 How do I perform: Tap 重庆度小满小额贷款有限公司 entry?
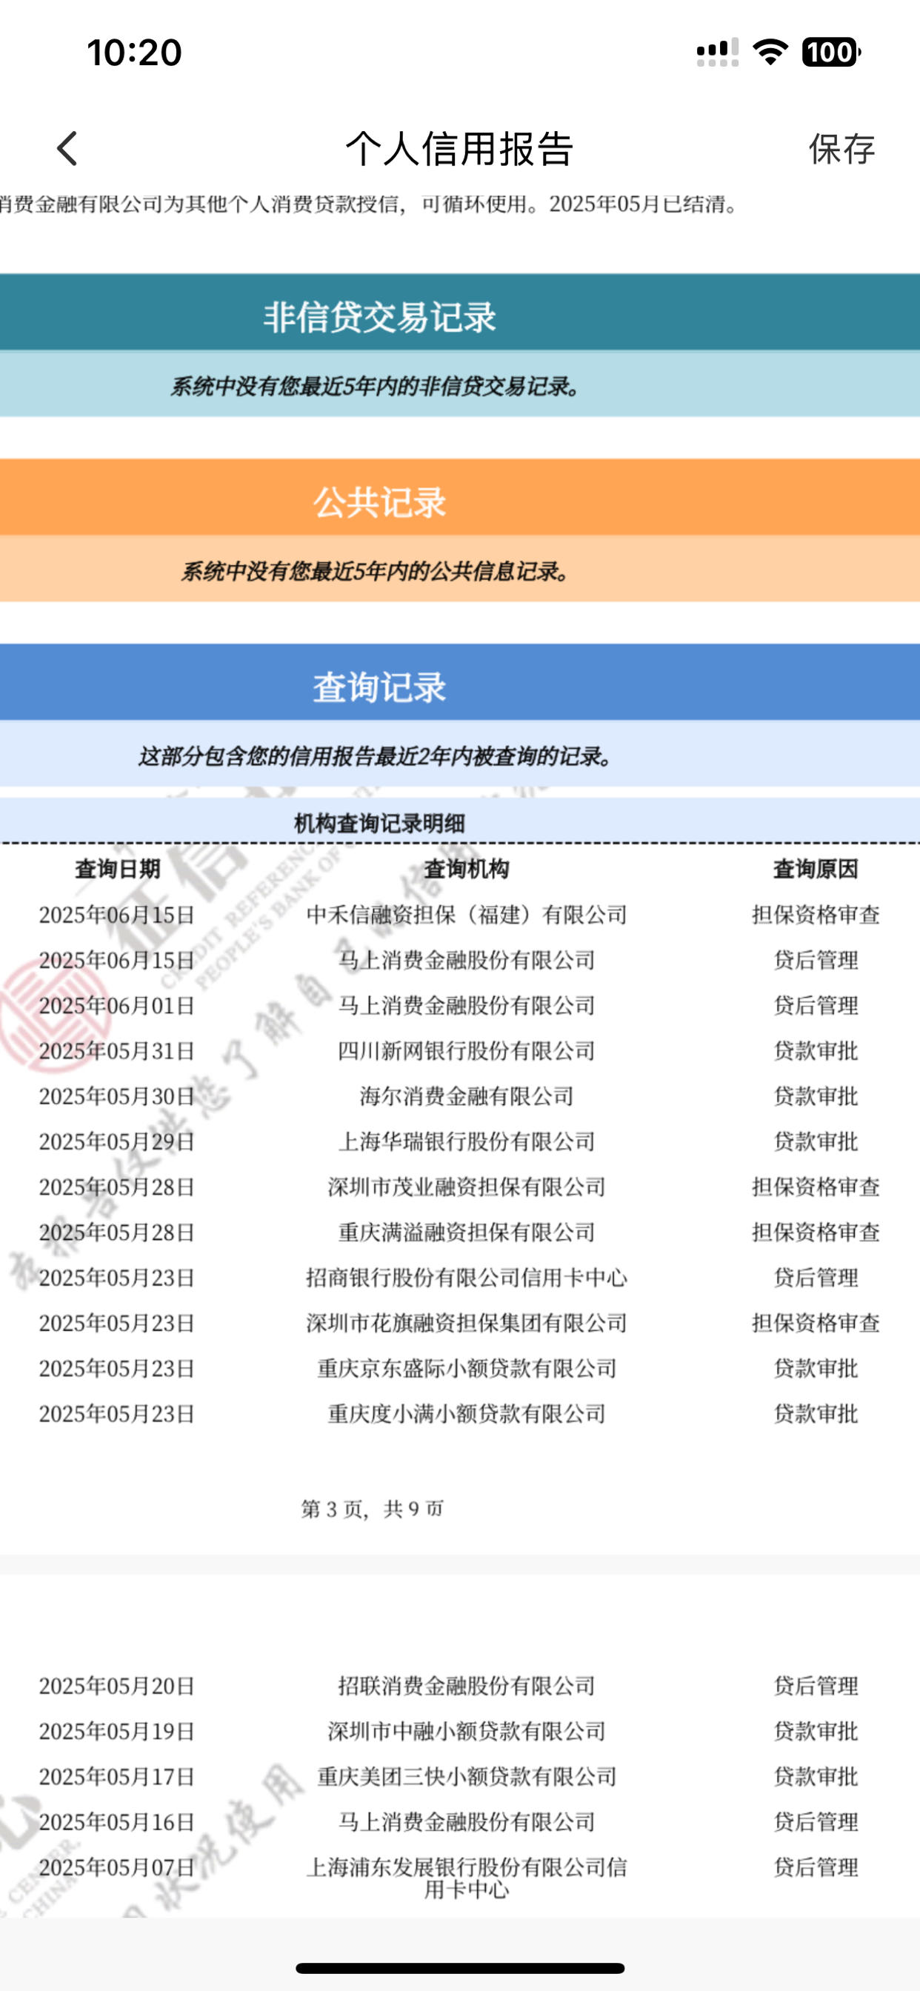(x=466, y=1414)
